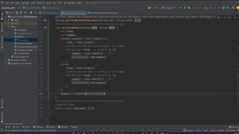Open the Project view selector dropdown
Viewport: 239px width, 134px height.
[10, 13]
